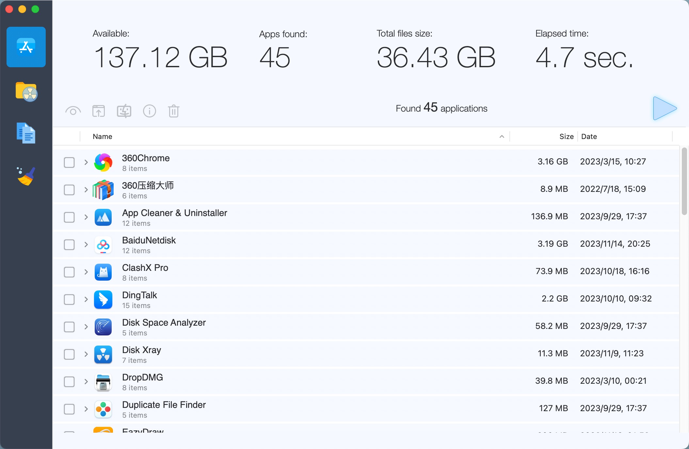689x449 pixels.
Task: Click the Show in Finder toolbar icon
Action: click(x=124, y=111)
